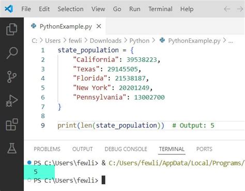The height and width of the screenshot is (191, 245).
Task: Go forward with the right arrow
Action: (240, 9)
